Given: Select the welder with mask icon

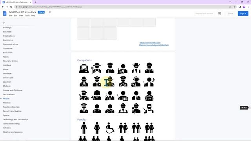Looking at the screenshot, I should pyautogui.click(x=149, y=108).
